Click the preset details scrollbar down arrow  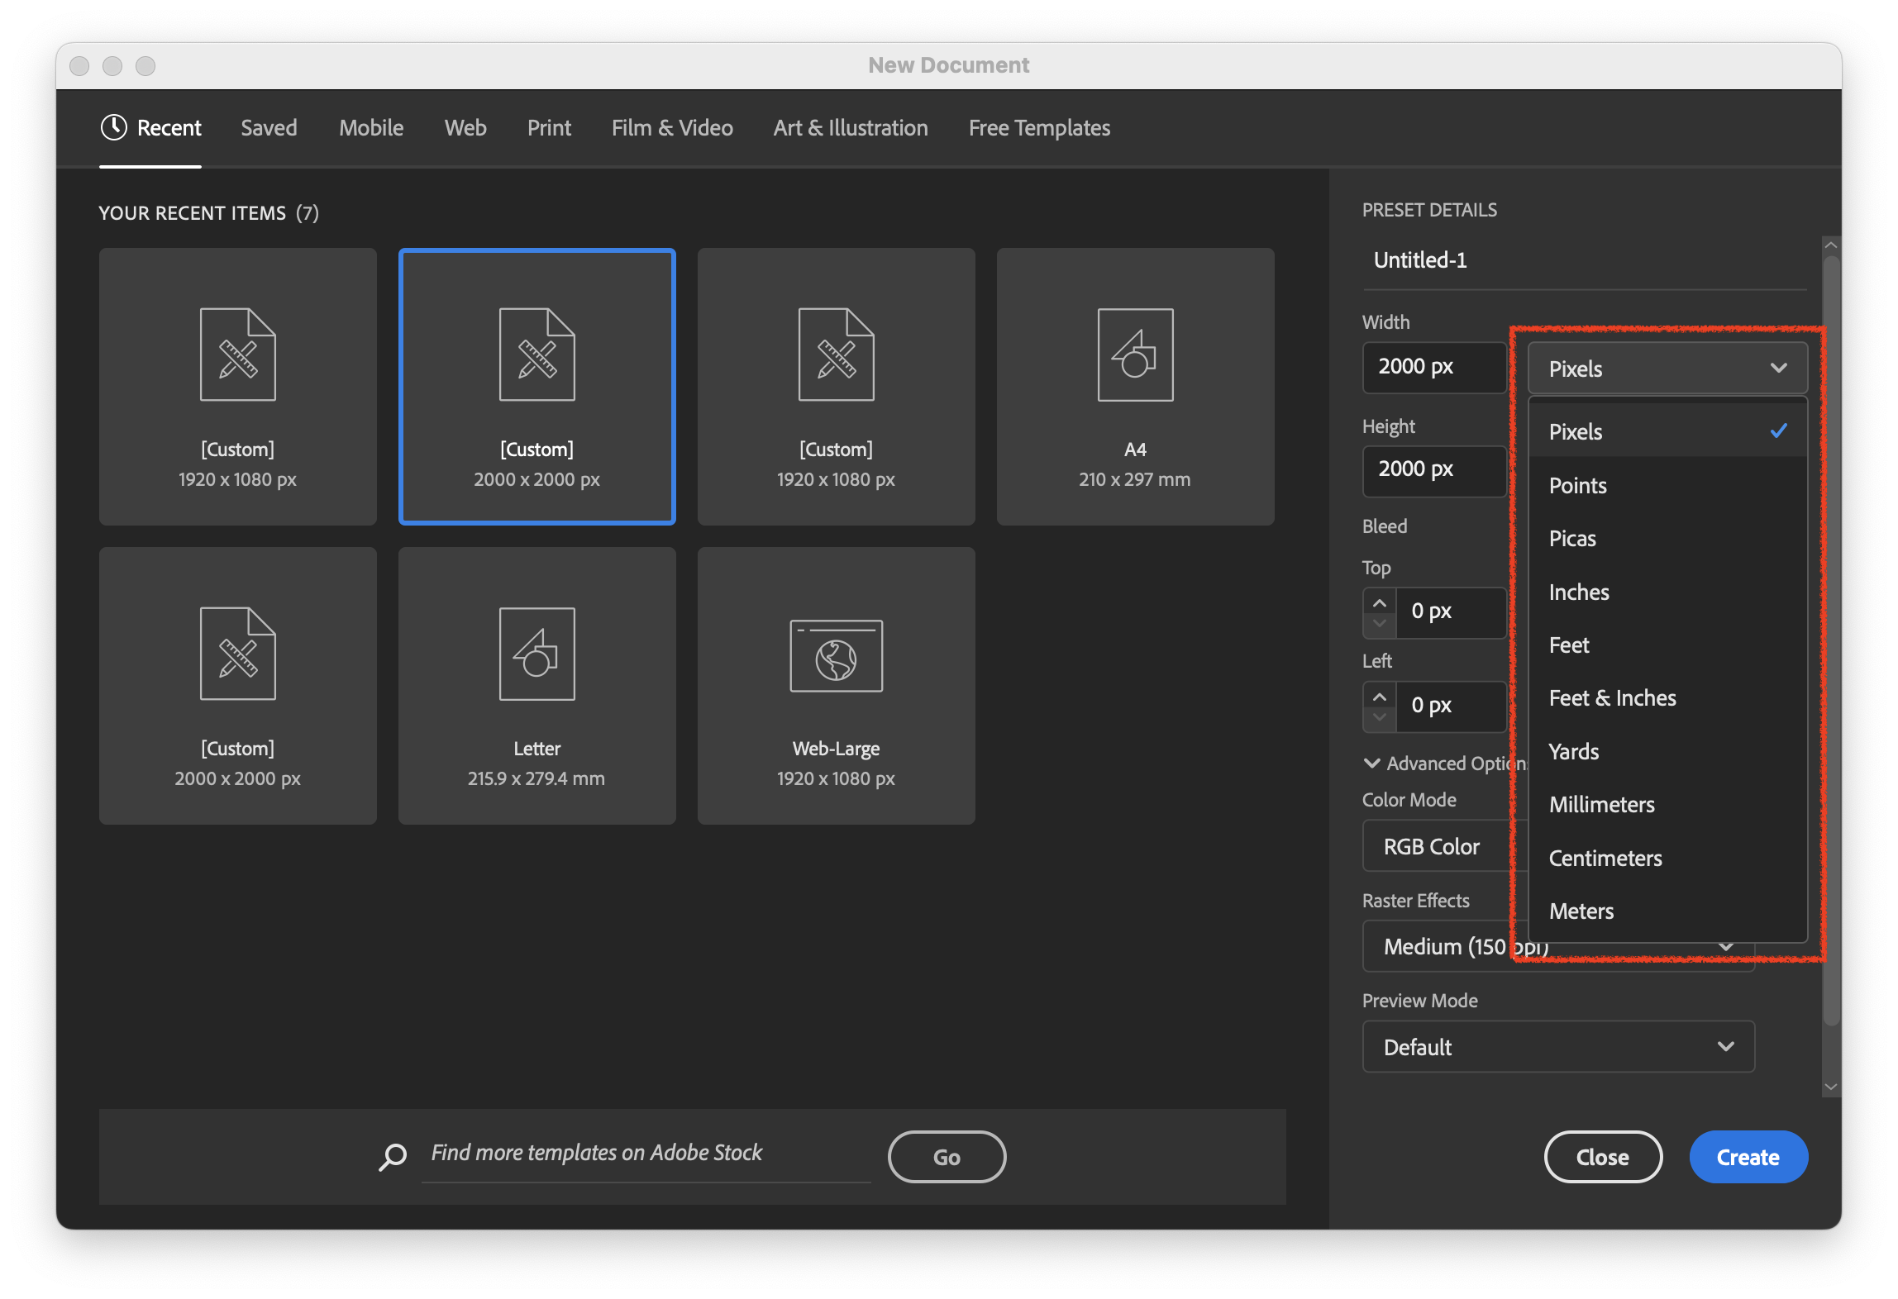[1831, 1087]
